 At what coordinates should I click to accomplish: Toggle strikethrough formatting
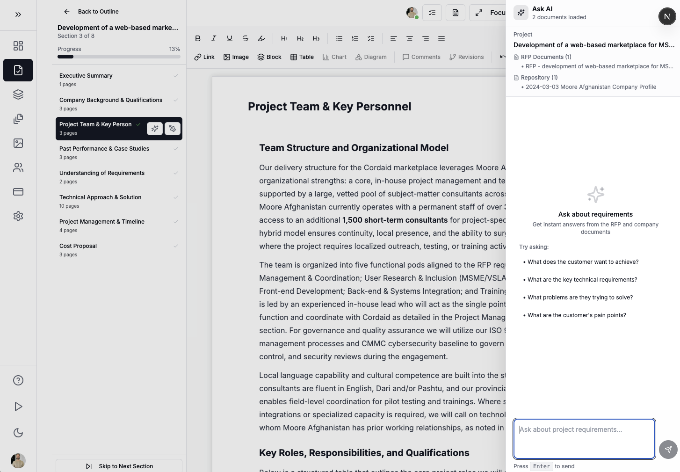tap(246, 38)
